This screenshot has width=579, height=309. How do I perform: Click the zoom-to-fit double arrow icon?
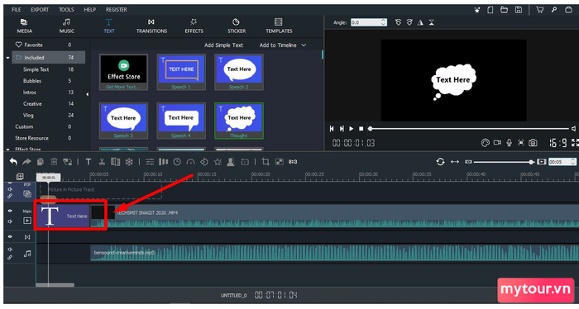[x=455, y=162]
